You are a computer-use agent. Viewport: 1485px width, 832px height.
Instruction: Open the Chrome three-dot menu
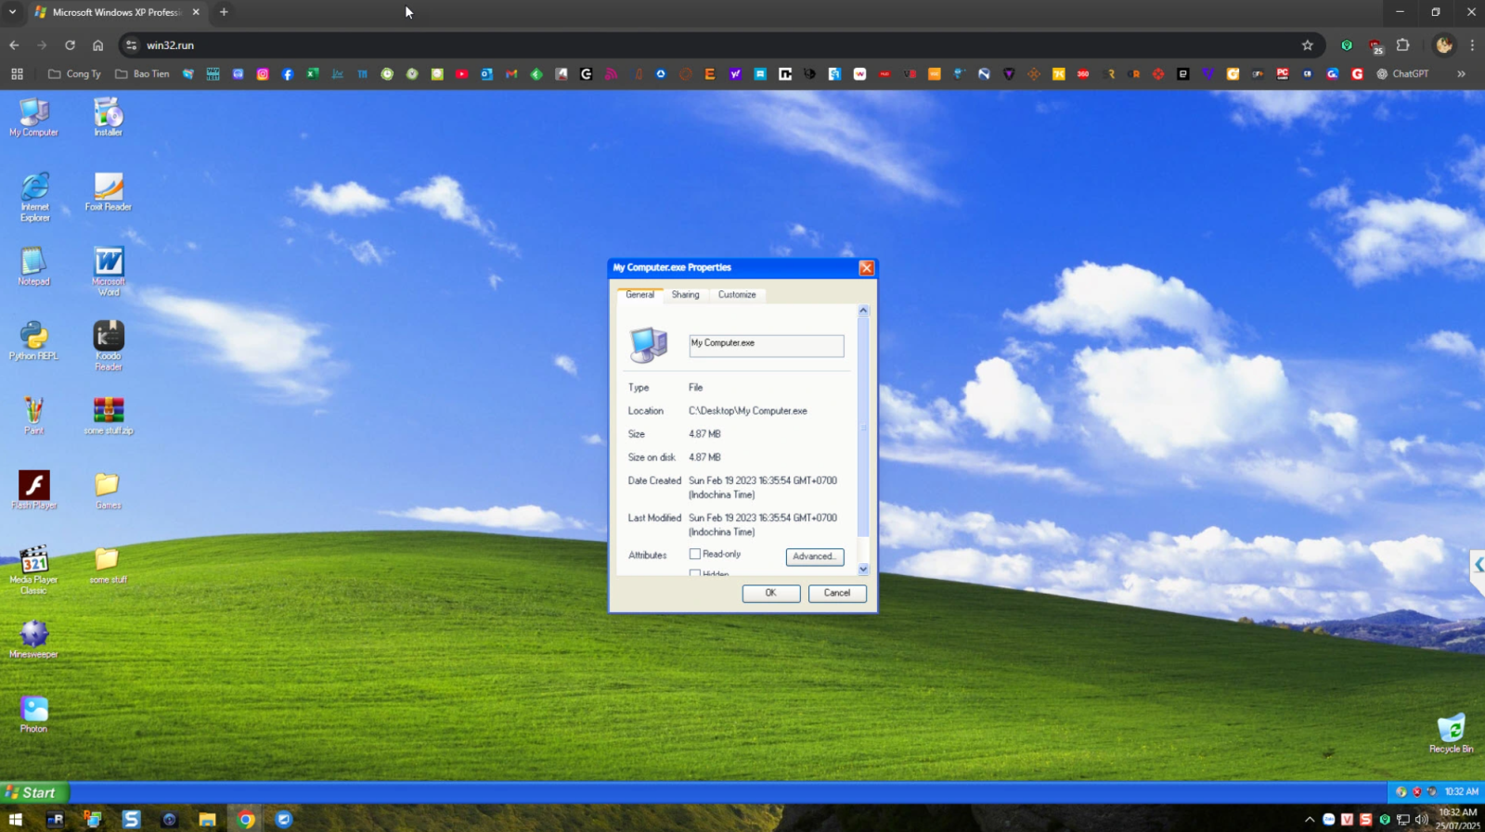[1471, 45]
